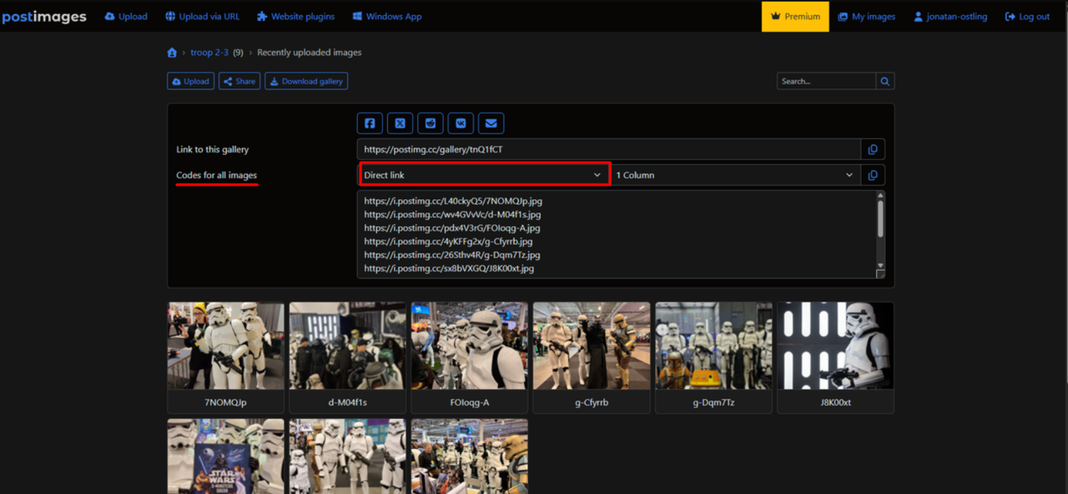Share gallery on VK
1068x494 pixels.
pyautogui.click(x=461, y=123)
